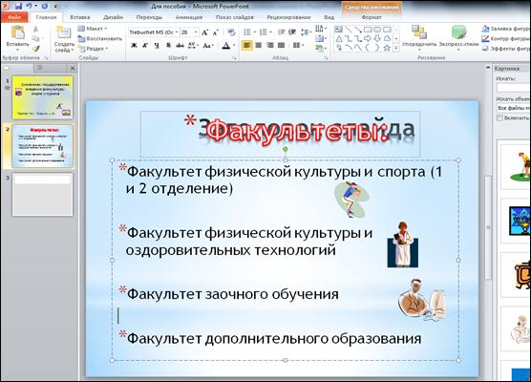Click the Format Painter brush icon
This screenshot has width=531, height=382.
click(x=35, y=49)
